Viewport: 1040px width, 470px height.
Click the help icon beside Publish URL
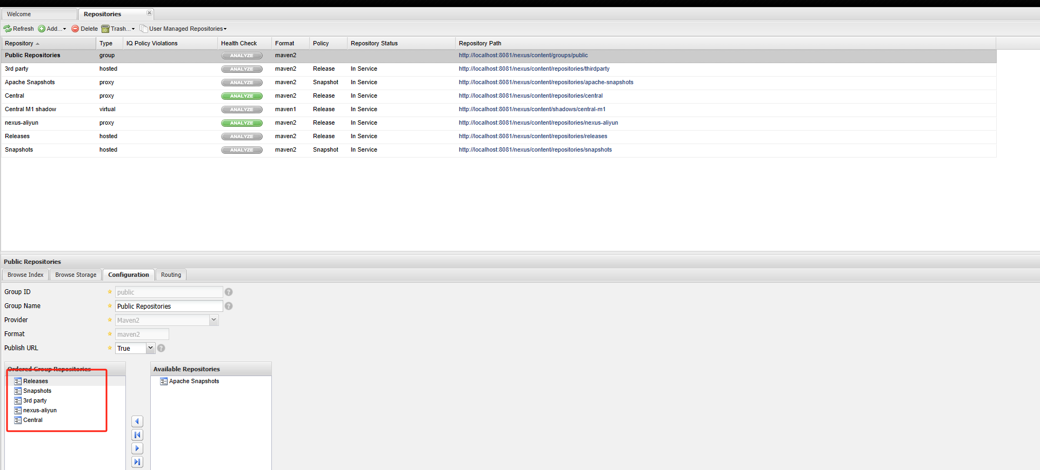161,348
